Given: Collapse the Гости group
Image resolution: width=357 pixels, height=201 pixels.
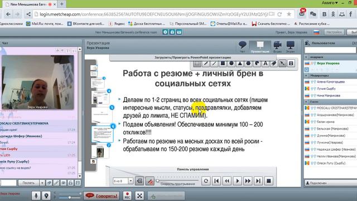Looking at the screenshot, I should 306,102.
